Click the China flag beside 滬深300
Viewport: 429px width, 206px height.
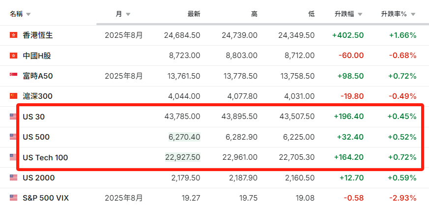click(13, 96)
